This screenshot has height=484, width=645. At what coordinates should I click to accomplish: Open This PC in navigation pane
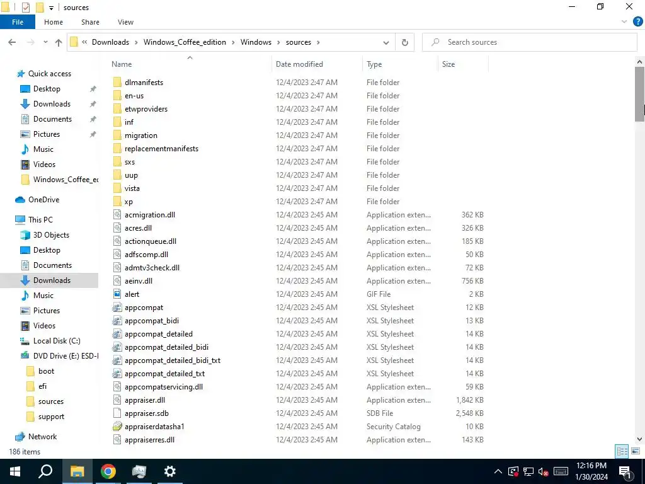pos(34,220)
